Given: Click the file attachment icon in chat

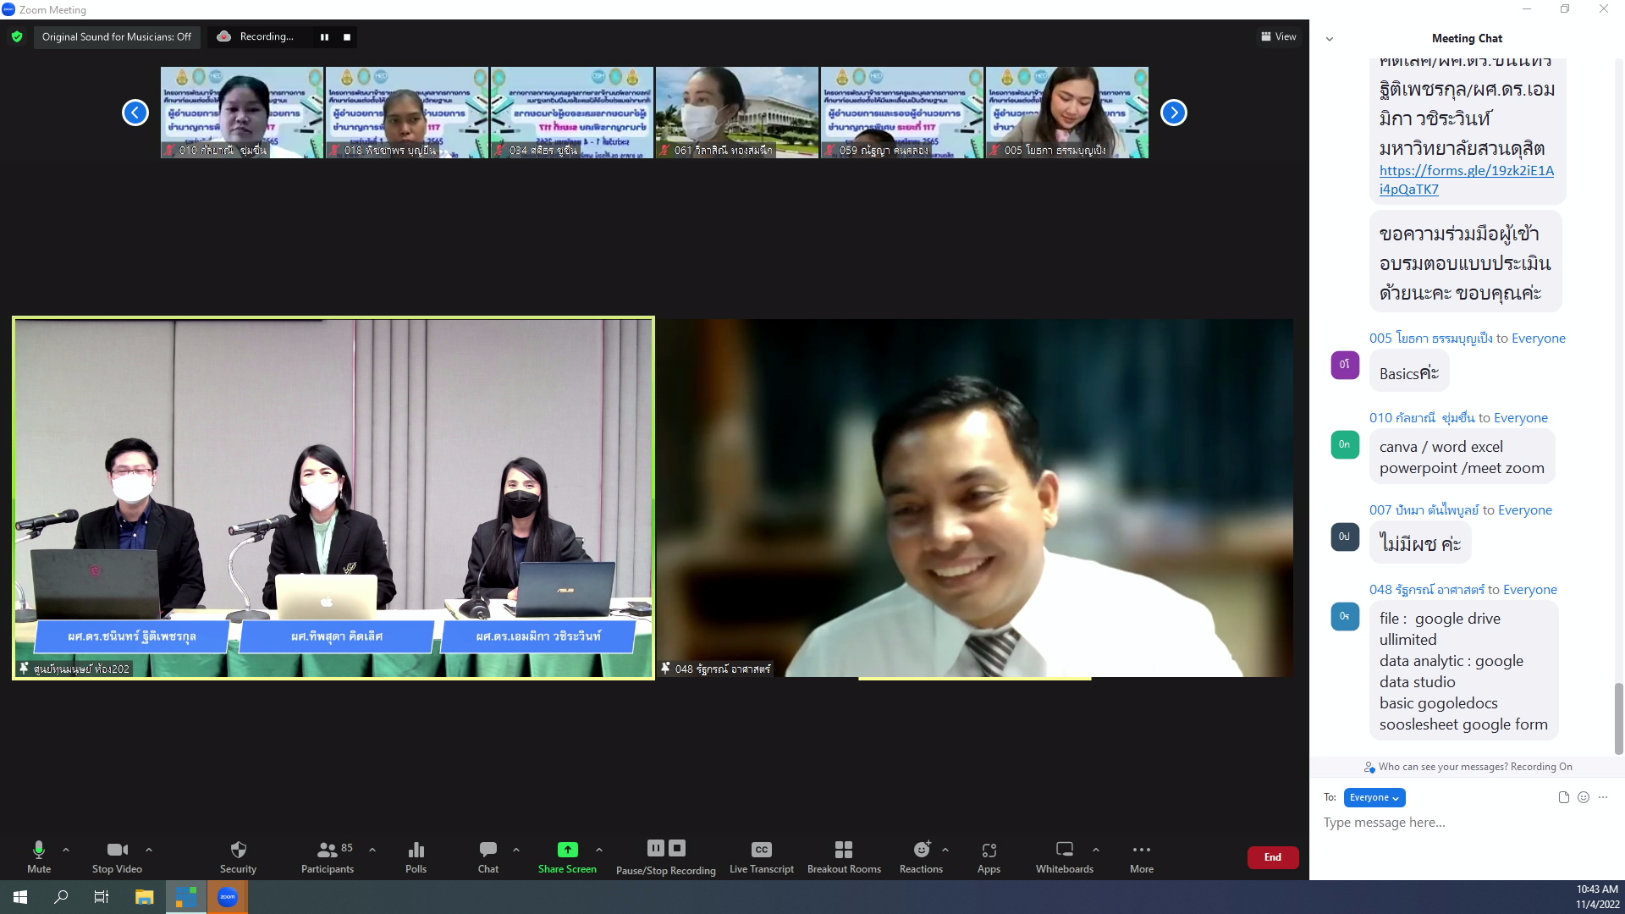Looking at the screenshot, I should coord(1563,797).
